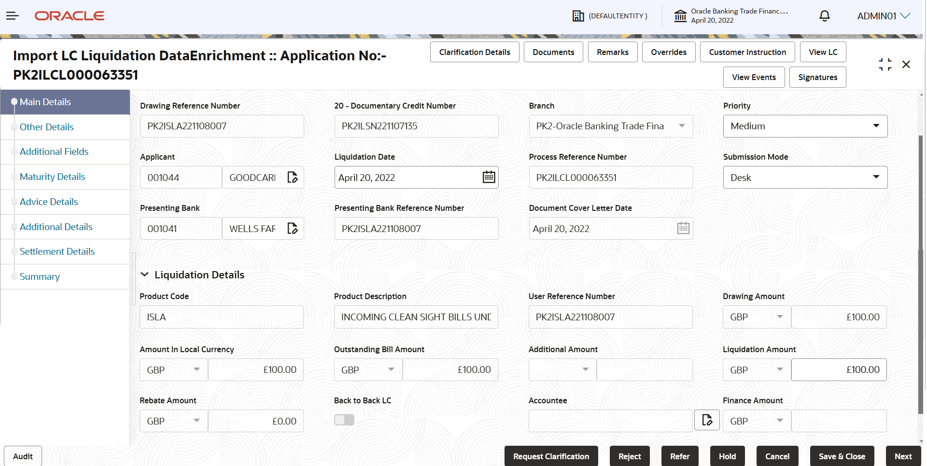Put the task on Hold
This screenshot has width=927, height=466.
point(727,456)
